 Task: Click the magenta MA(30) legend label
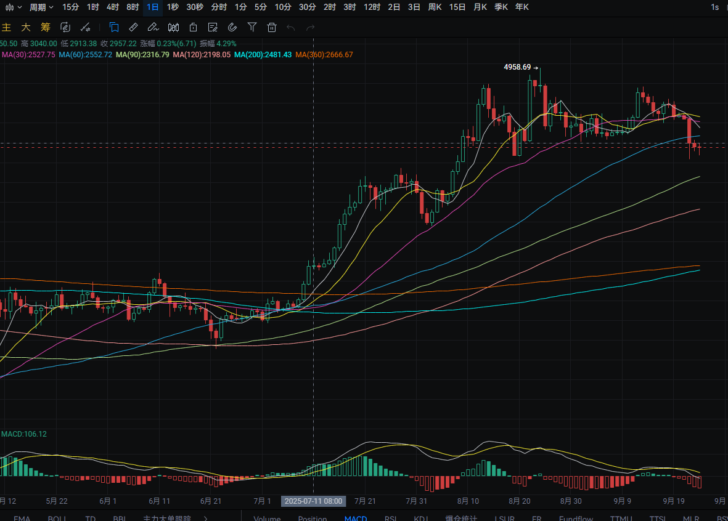click(x=28, y=55)
